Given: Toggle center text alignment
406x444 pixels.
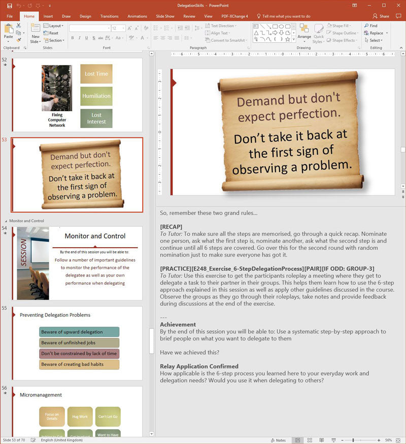Looking at the screenshot, I should [163, 38].
